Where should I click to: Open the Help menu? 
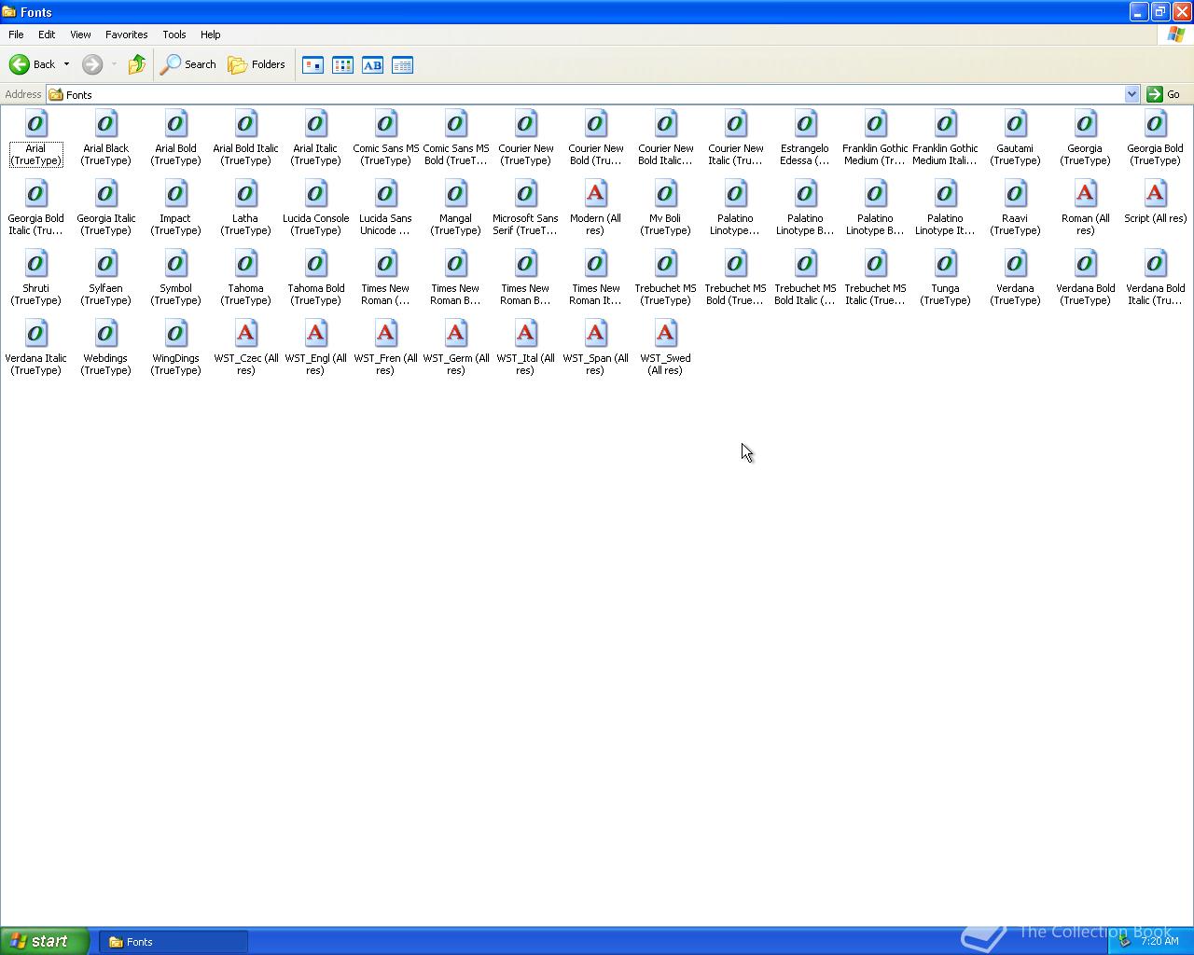point(210,35)
